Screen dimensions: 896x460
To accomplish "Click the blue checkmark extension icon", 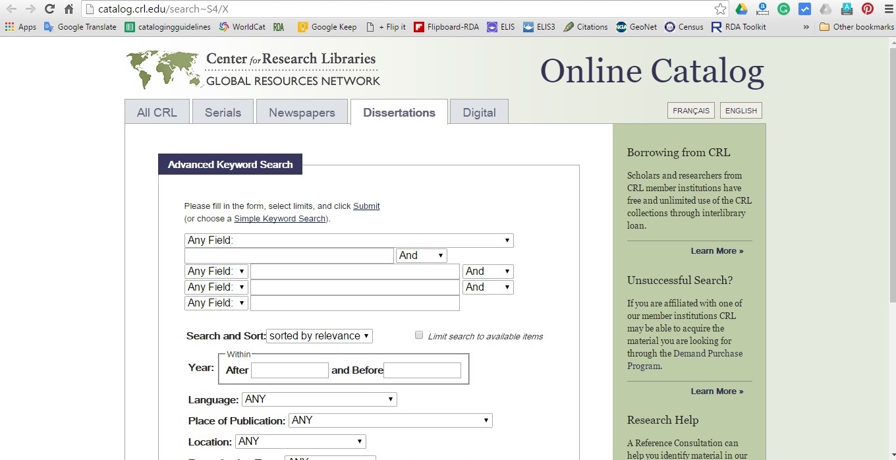I will click(804, 9).
